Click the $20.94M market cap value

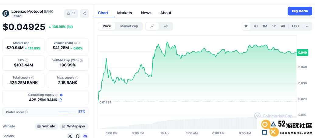(x=15, y=48)
